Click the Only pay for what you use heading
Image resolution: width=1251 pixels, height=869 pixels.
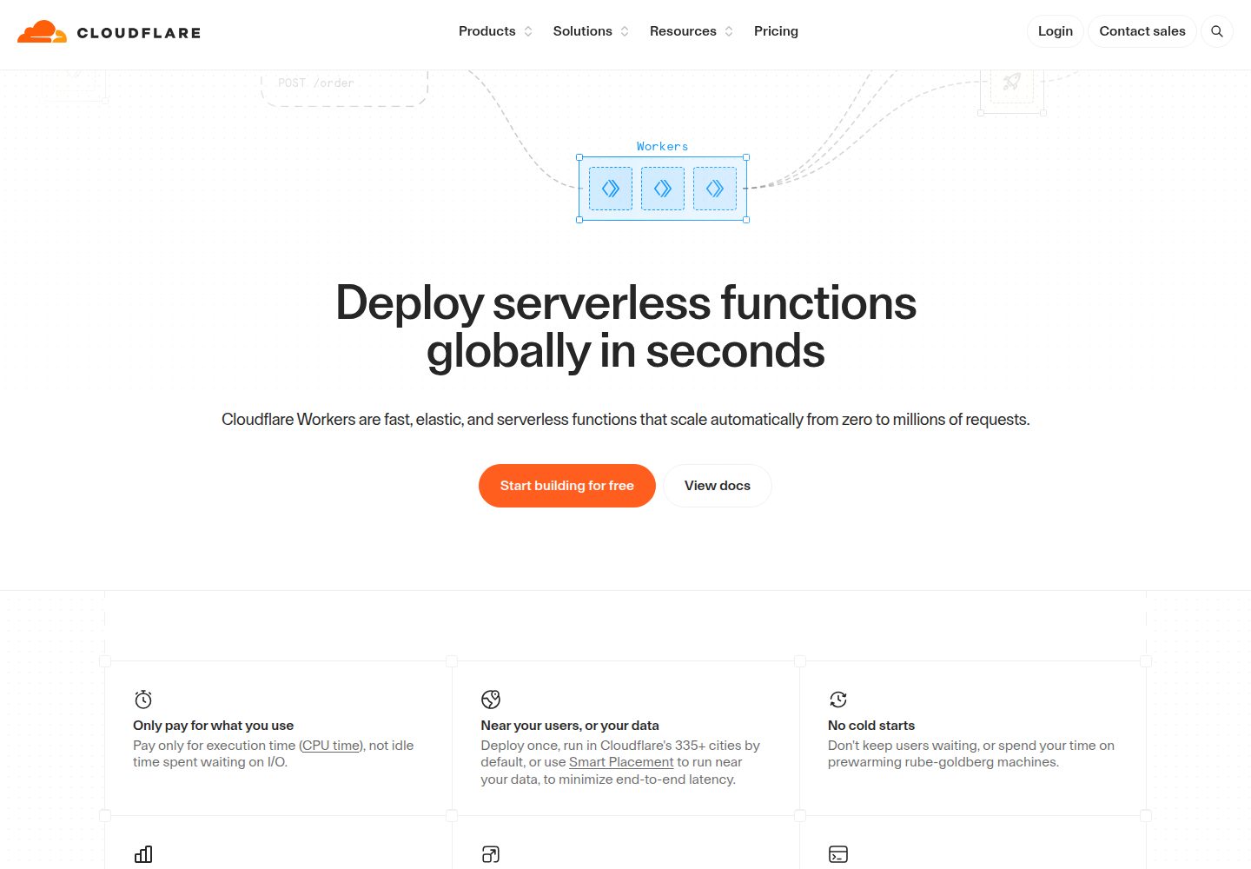213,726
